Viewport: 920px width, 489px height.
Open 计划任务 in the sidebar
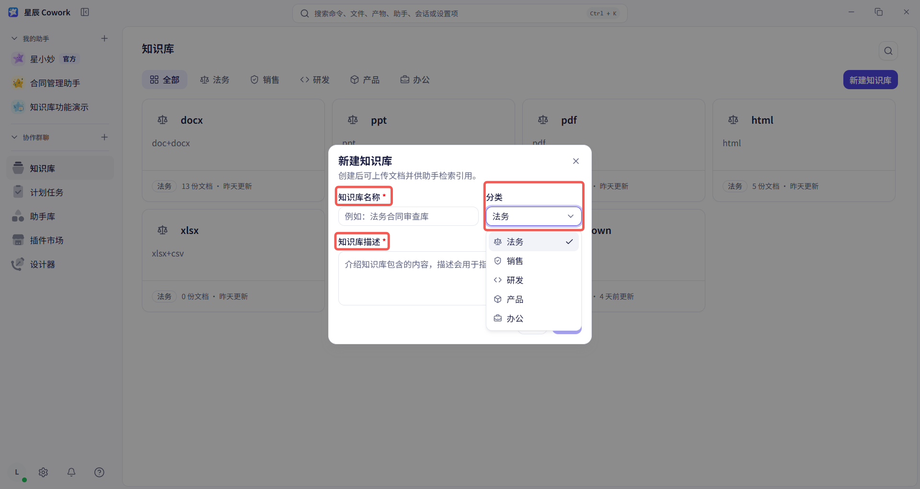point(60,192)
